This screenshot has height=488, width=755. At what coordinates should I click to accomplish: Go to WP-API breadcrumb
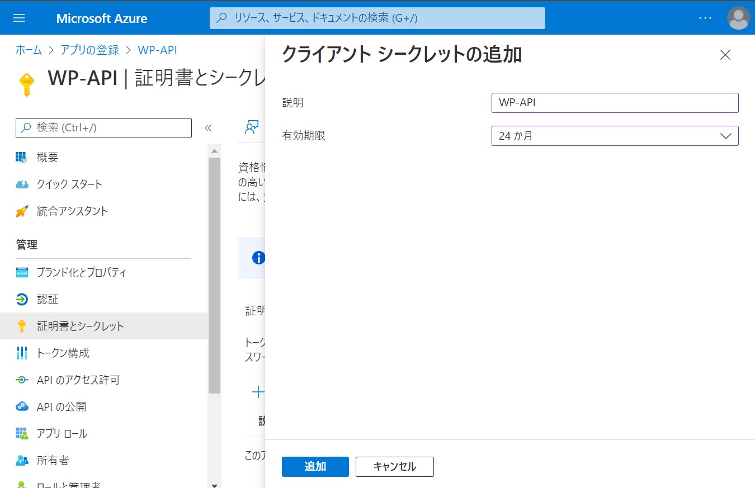tap(157, 50)
